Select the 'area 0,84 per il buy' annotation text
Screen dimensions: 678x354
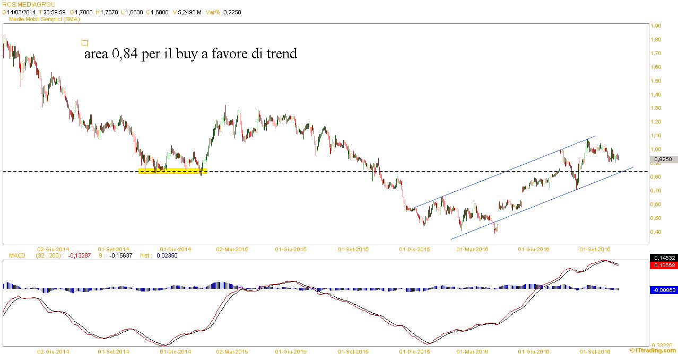pos(190,54)
